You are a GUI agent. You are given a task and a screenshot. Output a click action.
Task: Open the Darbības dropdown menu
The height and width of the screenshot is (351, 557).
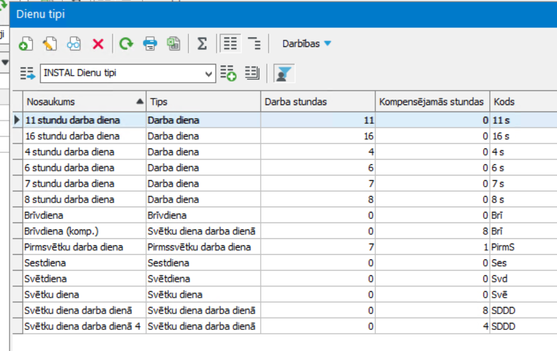click(307, 43)
